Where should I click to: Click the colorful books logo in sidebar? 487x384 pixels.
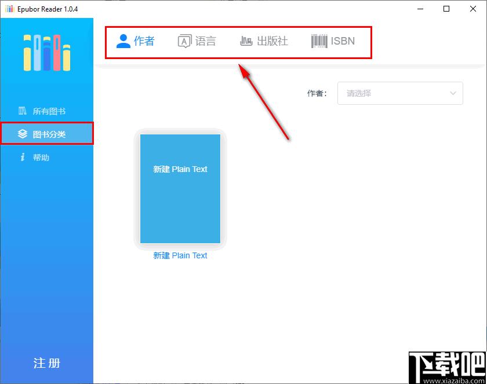click(46, 53)
